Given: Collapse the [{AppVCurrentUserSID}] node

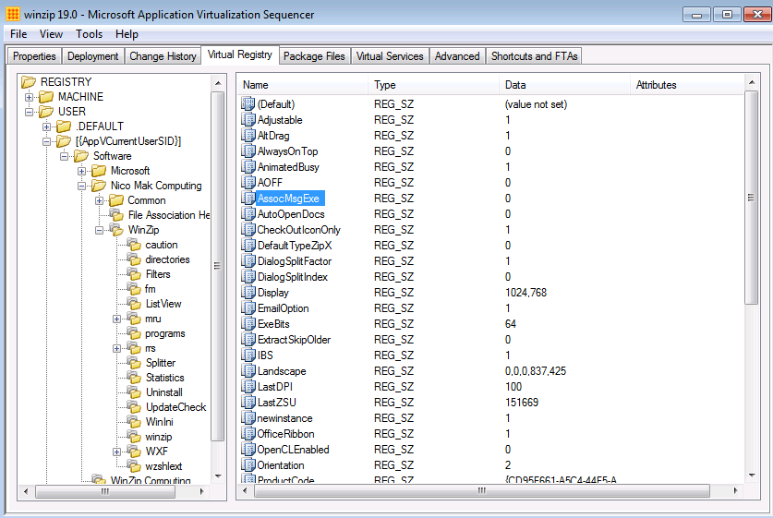Looking at the screenshot, I should click(x=46, y=141).
